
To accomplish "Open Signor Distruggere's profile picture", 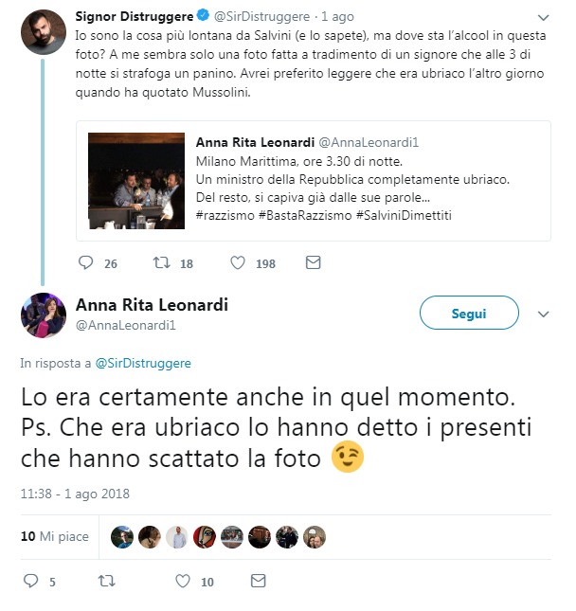I will point(44,32).
